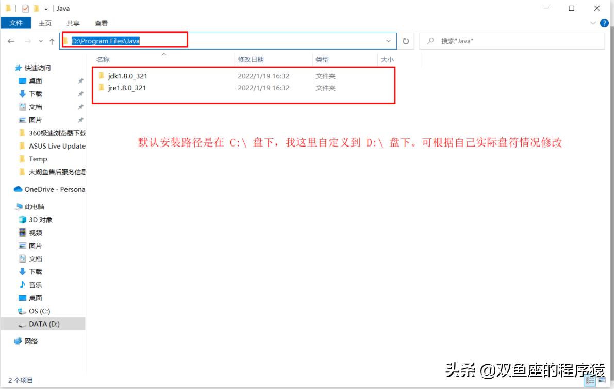Open the jre1.8.0_321 folder
The image size is (616, 389).
click(126, 88)
